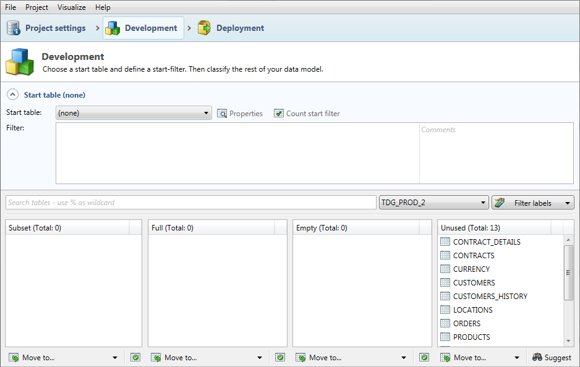The image size is (580, 367).
Task: Click the green check icon under Subset list
Action: point(135,357)
